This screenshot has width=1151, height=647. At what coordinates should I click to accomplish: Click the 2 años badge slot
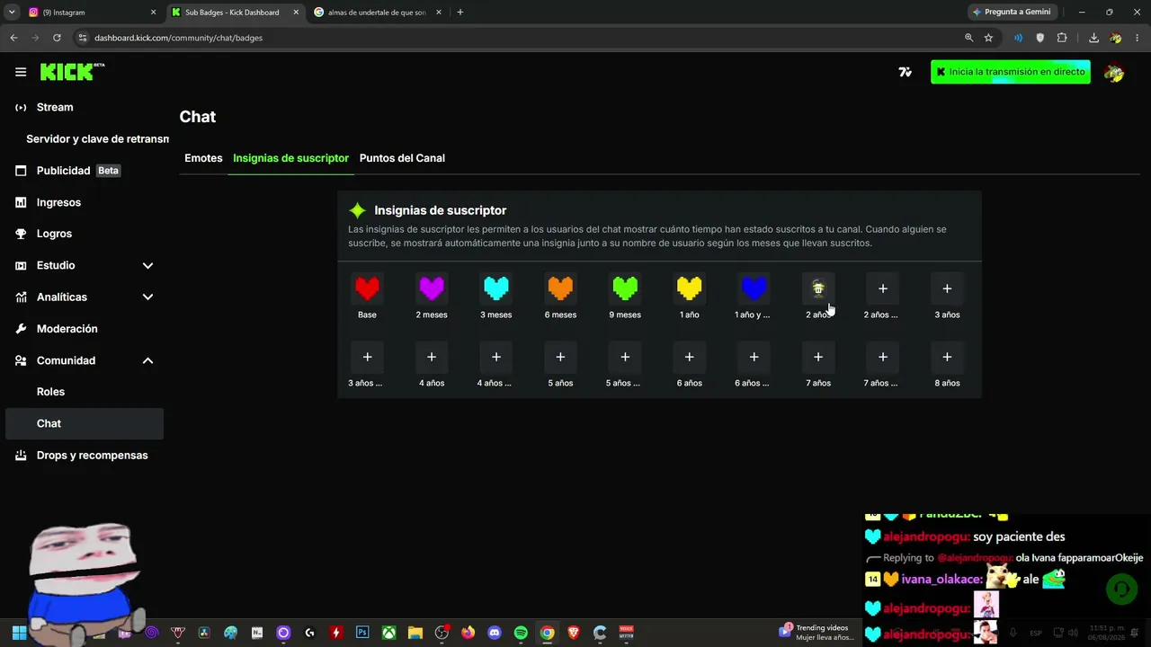pos(818,288)
